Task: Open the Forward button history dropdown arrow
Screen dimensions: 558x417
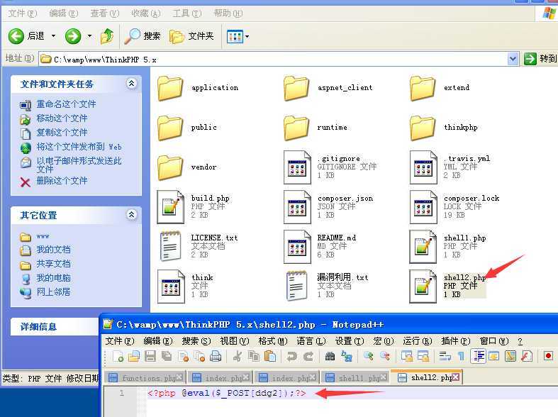Action: 89,36
